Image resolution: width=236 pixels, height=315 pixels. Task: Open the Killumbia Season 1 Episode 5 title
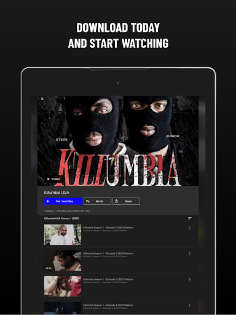(x=108, y=279)
